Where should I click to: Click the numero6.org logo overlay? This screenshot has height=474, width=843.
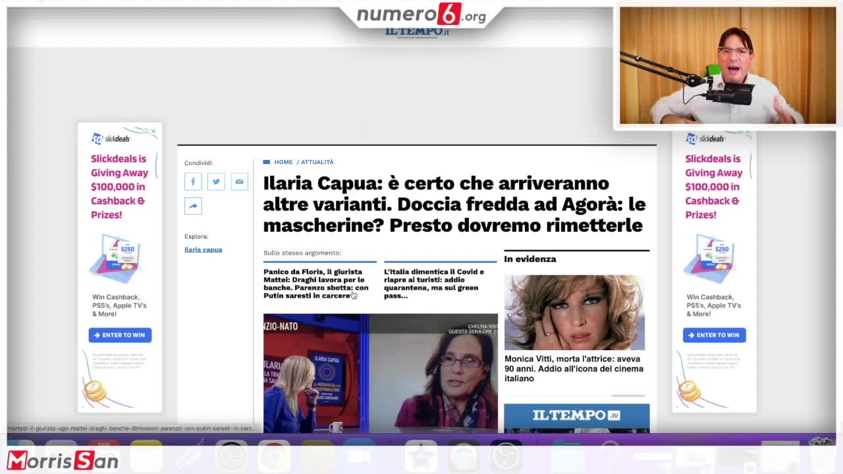pyautogui.click(x=421, y=14)
